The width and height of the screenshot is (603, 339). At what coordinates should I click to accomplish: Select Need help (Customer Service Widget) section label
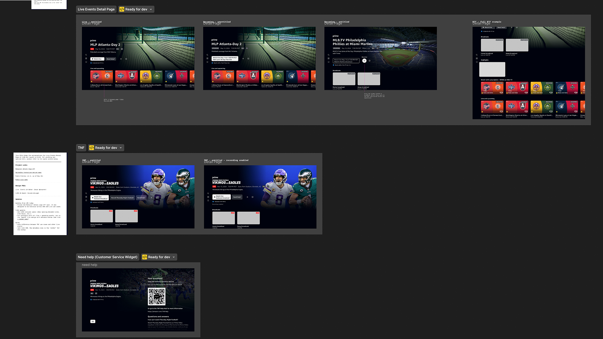[x=107, y=257]
